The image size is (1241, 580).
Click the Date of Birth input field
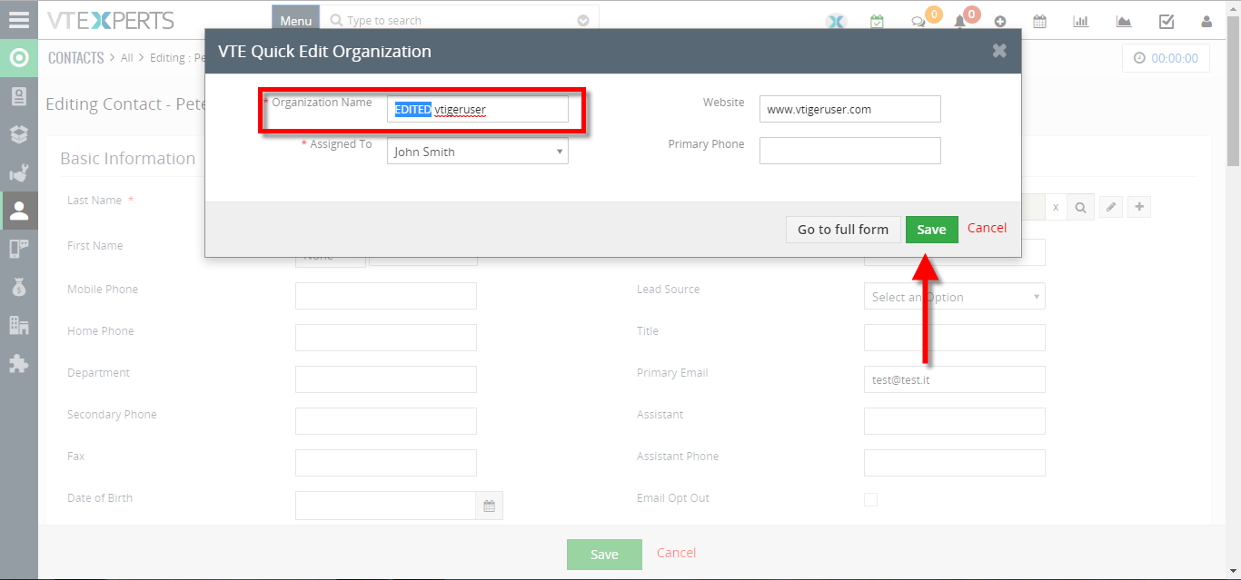pos(386,506)
